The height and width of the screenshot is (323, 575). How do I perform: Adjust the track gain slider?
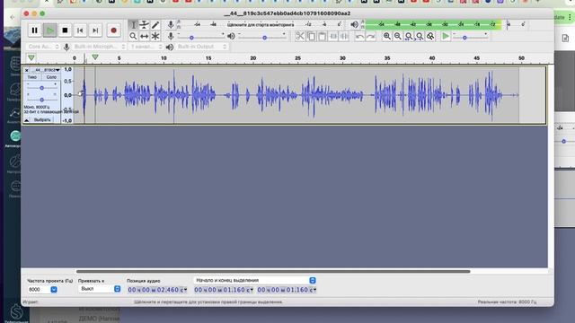coord(42,88)
